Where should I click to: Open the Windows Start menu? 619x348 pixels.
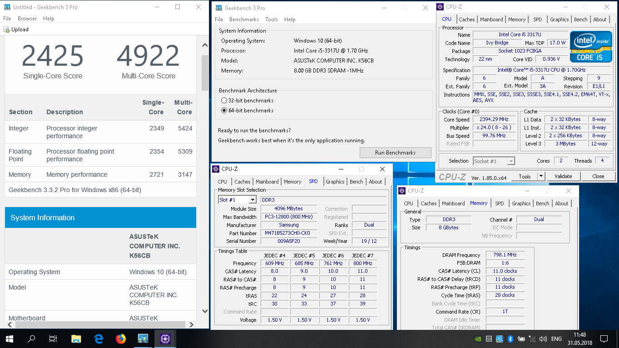point(9,338)
